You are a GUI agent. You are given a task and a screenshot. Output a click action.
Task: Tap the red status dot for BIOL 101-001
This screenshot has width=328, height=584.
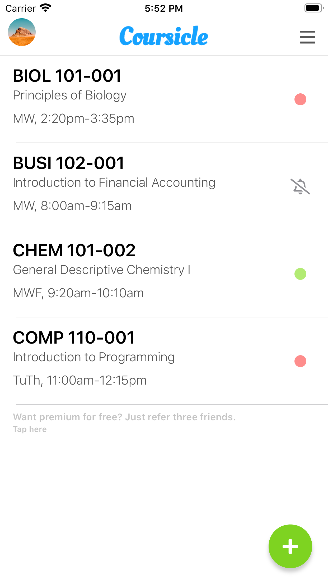pos(300,99)
